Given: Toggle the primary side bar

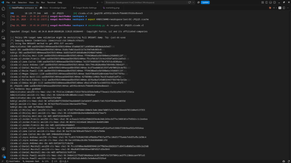Looking at the screenshot, I should coord(267,3).
